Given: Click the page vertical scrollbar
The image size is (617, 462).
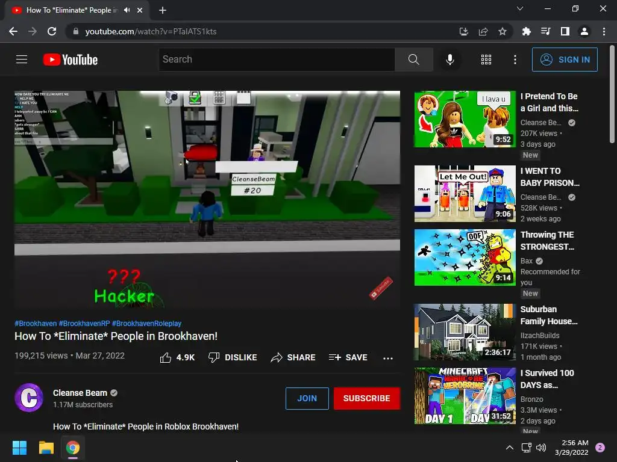Looking at the screenshot, I should pyautogui.click(x=612, y=94).
